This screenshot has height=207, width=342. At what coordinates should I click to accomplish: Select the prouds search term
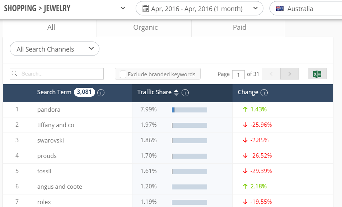coord(47,156)
